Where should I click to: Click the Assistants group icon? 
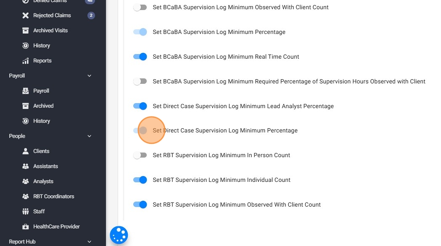tap(25, 166)
